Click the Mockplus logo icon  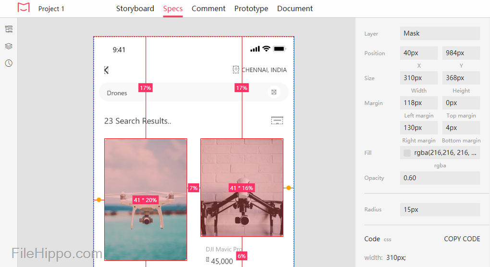click(24, 8)
